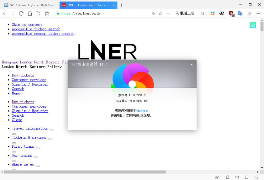
Task: Click the æ extension icon in the toolbar
Action: click(221, 13)
